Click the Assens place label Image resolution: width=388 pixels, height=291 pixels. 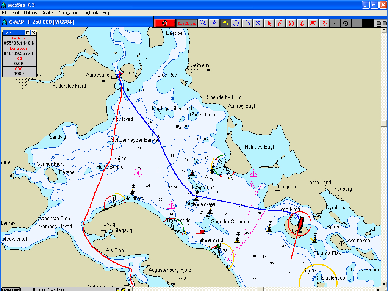click(201, 65)
